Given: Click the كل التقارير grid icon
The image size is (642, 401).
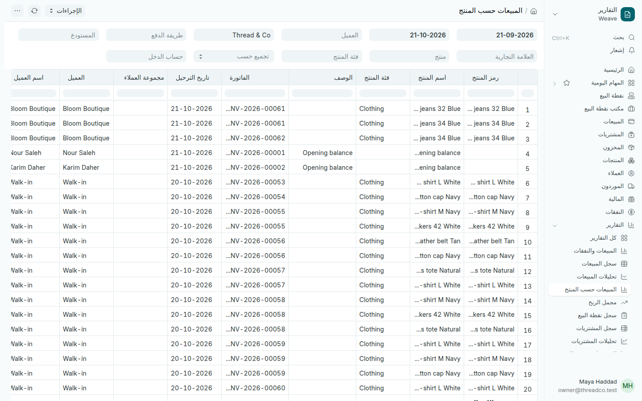Looking at the screenshot, I should click(624, 238).
